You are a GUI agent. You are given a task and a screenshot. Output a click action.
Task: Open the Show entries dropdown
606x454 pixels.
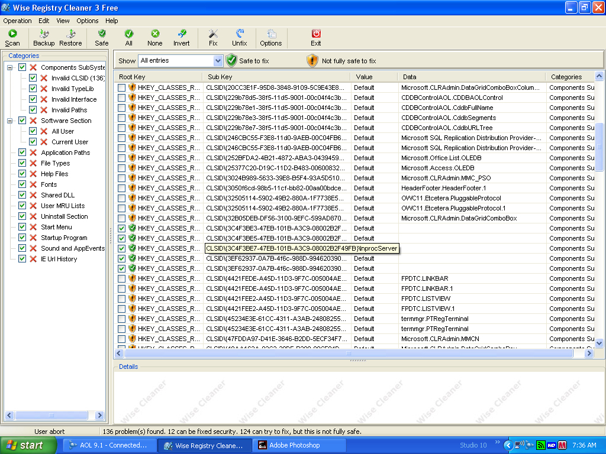218,61
